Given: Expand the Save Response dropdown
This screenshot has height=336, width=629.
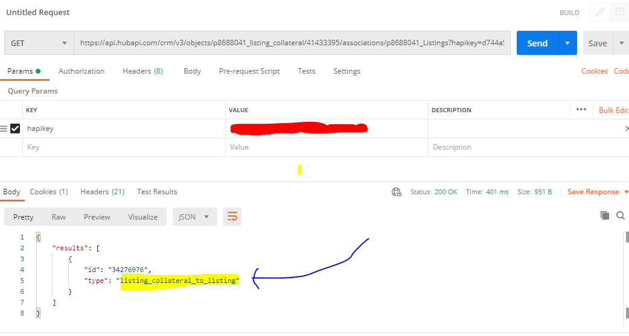Looking at the screenshot, I should tap(626, 192).
